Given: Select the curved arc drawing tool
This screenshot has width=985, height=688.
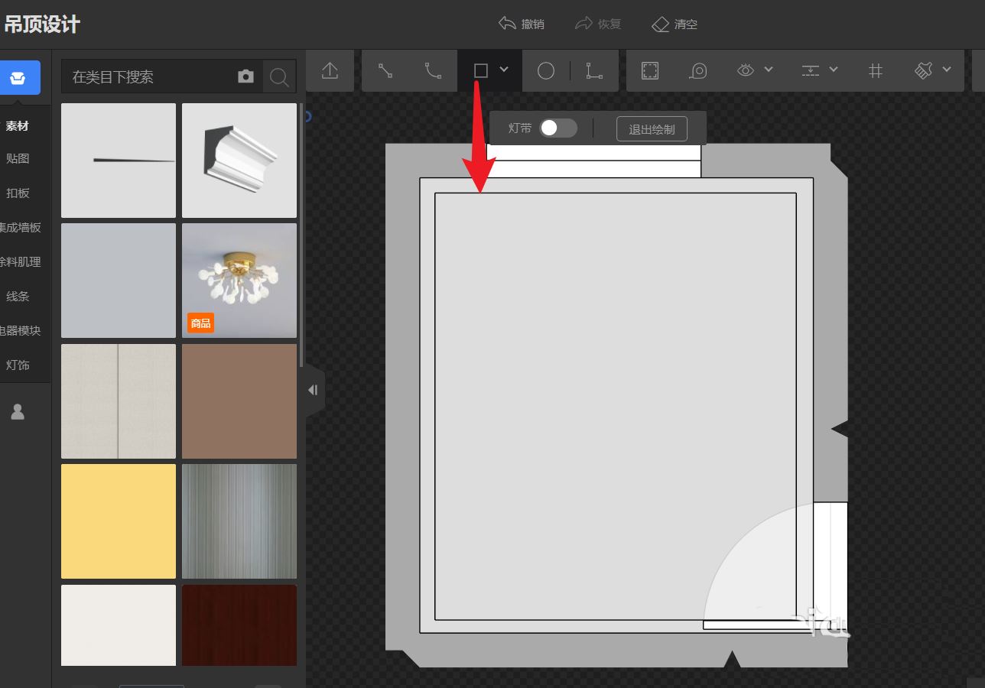Looking at the screenshot, I should tap(433, 71).
